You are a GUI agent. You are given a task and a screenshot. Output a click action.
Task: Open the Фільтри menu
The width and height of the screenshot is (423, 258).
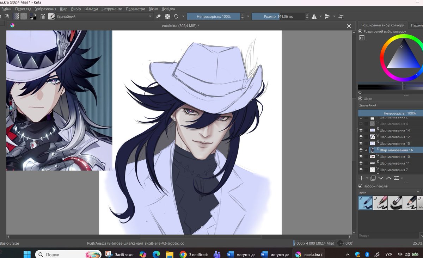coord(91,9)
